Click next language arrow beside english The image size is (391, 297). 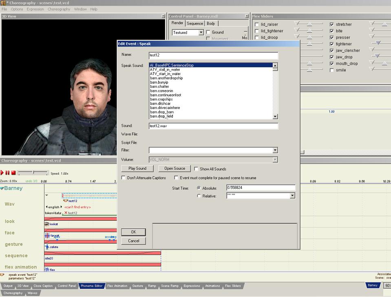coord(61,207)
